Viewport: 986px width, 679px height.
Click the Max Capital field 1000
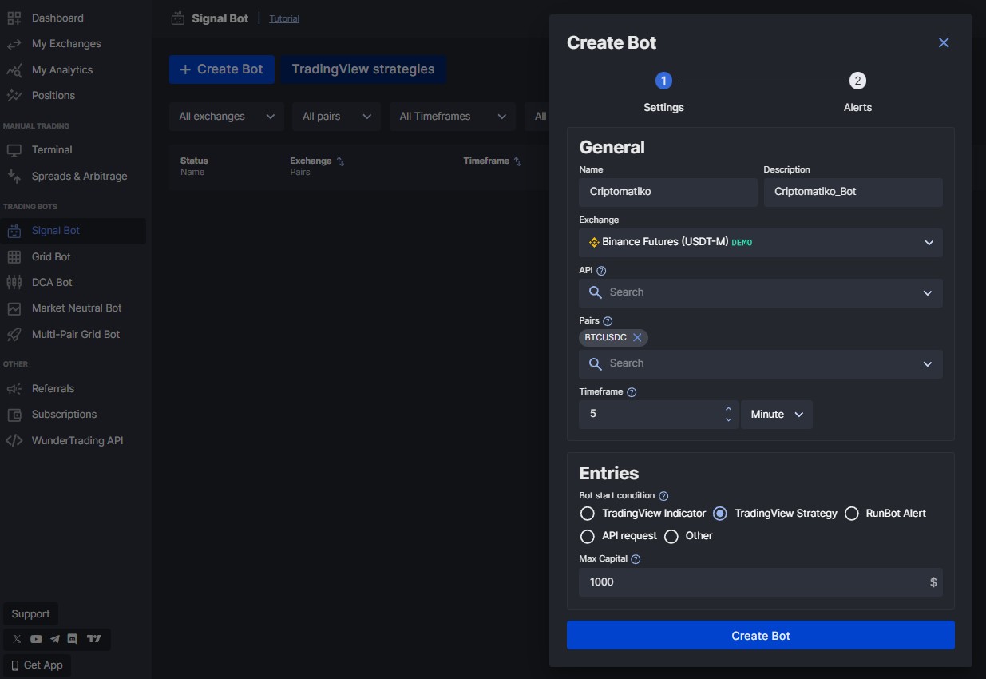[x=760, y=582]
